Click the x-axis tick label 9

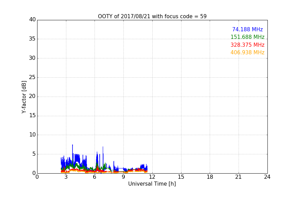123,177
